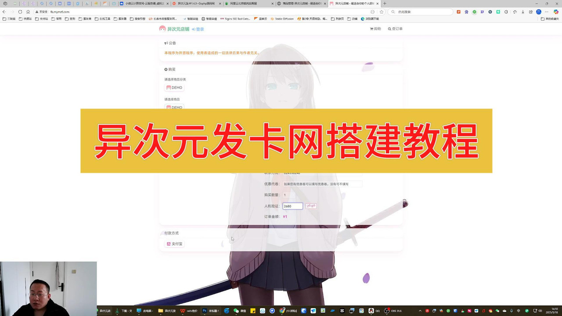Refresh the captcha image beside 2680
Screen dimensions: 562x316
[311, 206]
